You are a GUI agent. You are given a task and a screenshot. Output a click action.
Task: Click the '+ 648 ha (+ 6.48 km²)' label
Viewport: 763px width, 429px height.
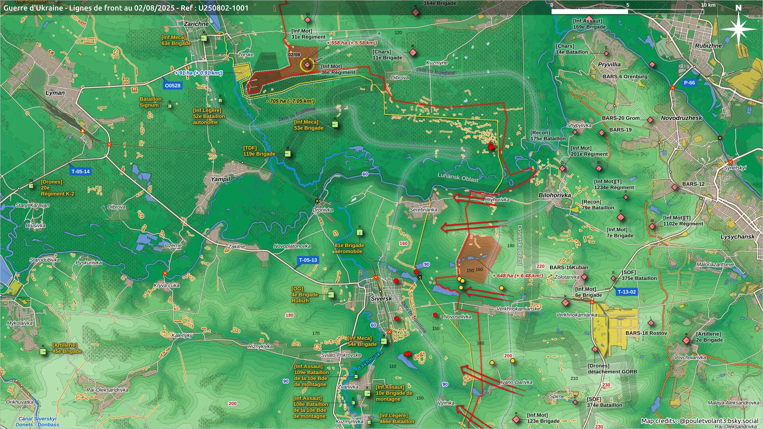coord(517,276)
